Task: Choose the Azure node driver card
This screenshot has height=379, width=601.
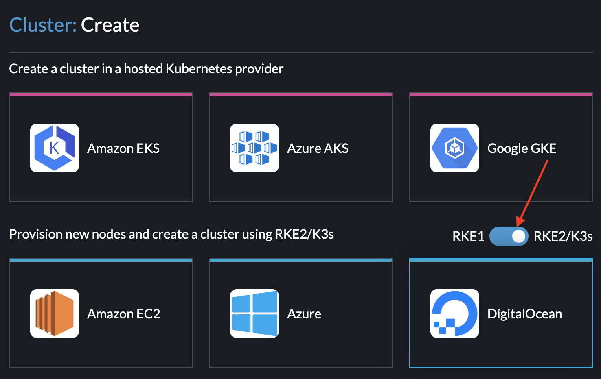Action: (x=300, y=313)
